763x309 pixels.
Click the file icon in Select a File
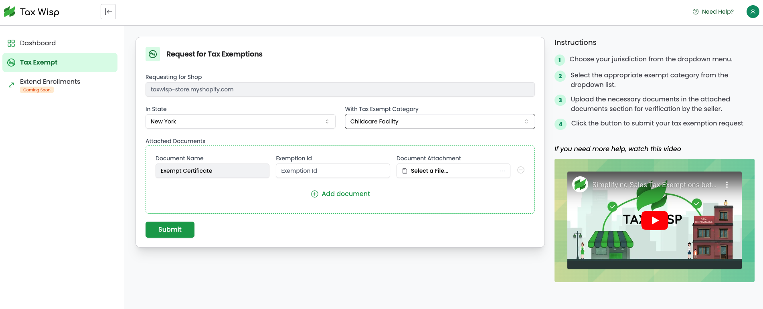(405, 171)
